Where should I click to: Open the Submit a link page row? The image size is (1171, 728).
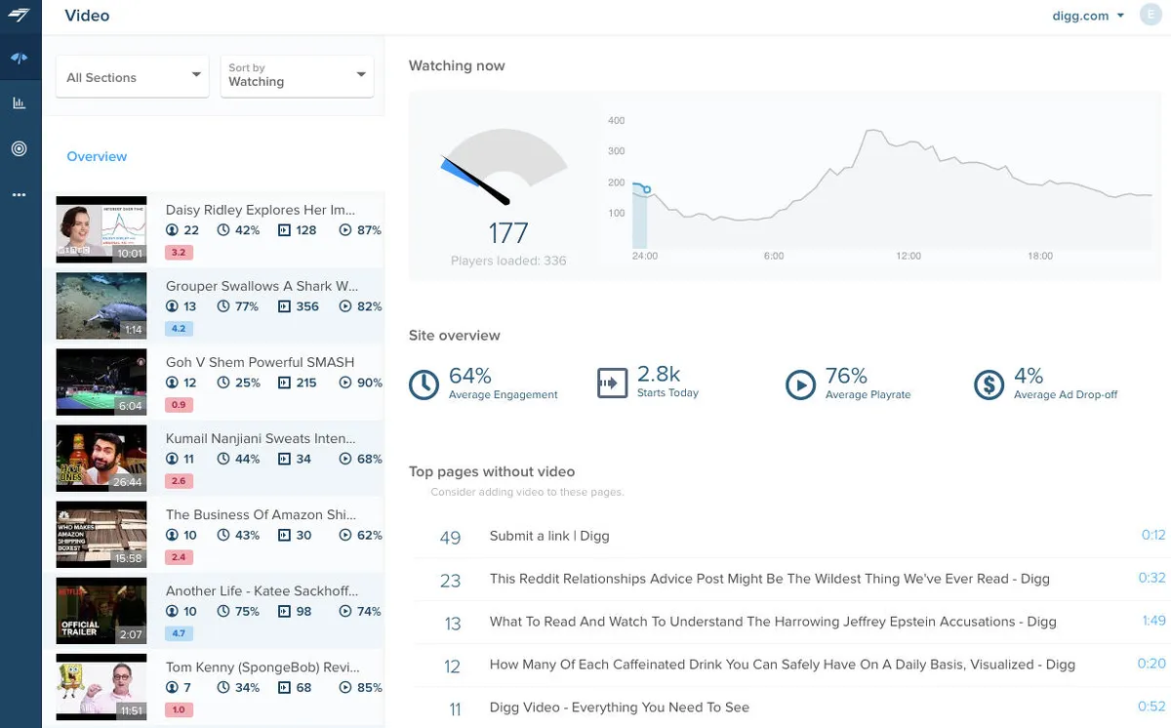click(x=549, y=536)
